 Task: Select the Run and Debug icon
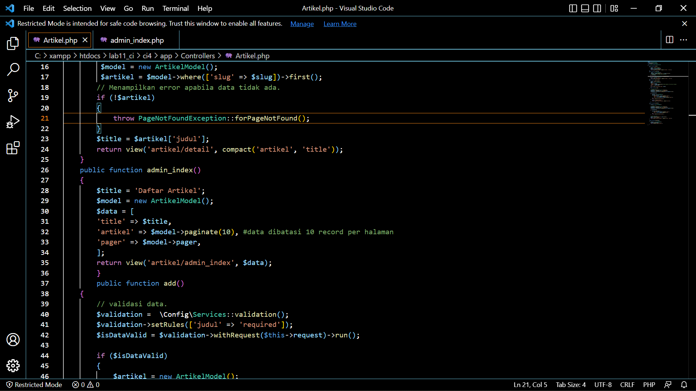[13, 122]
